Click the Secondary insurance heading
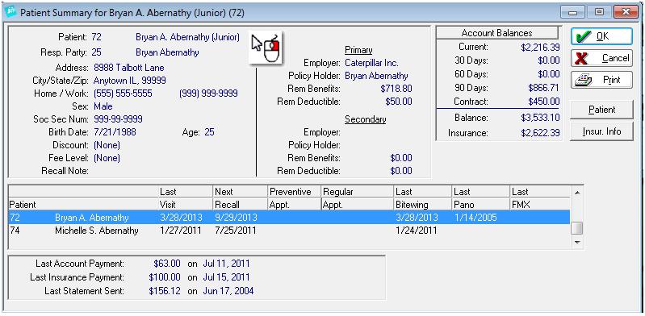Viewport: 645px width, 316px height. click(x=365, y=119)
